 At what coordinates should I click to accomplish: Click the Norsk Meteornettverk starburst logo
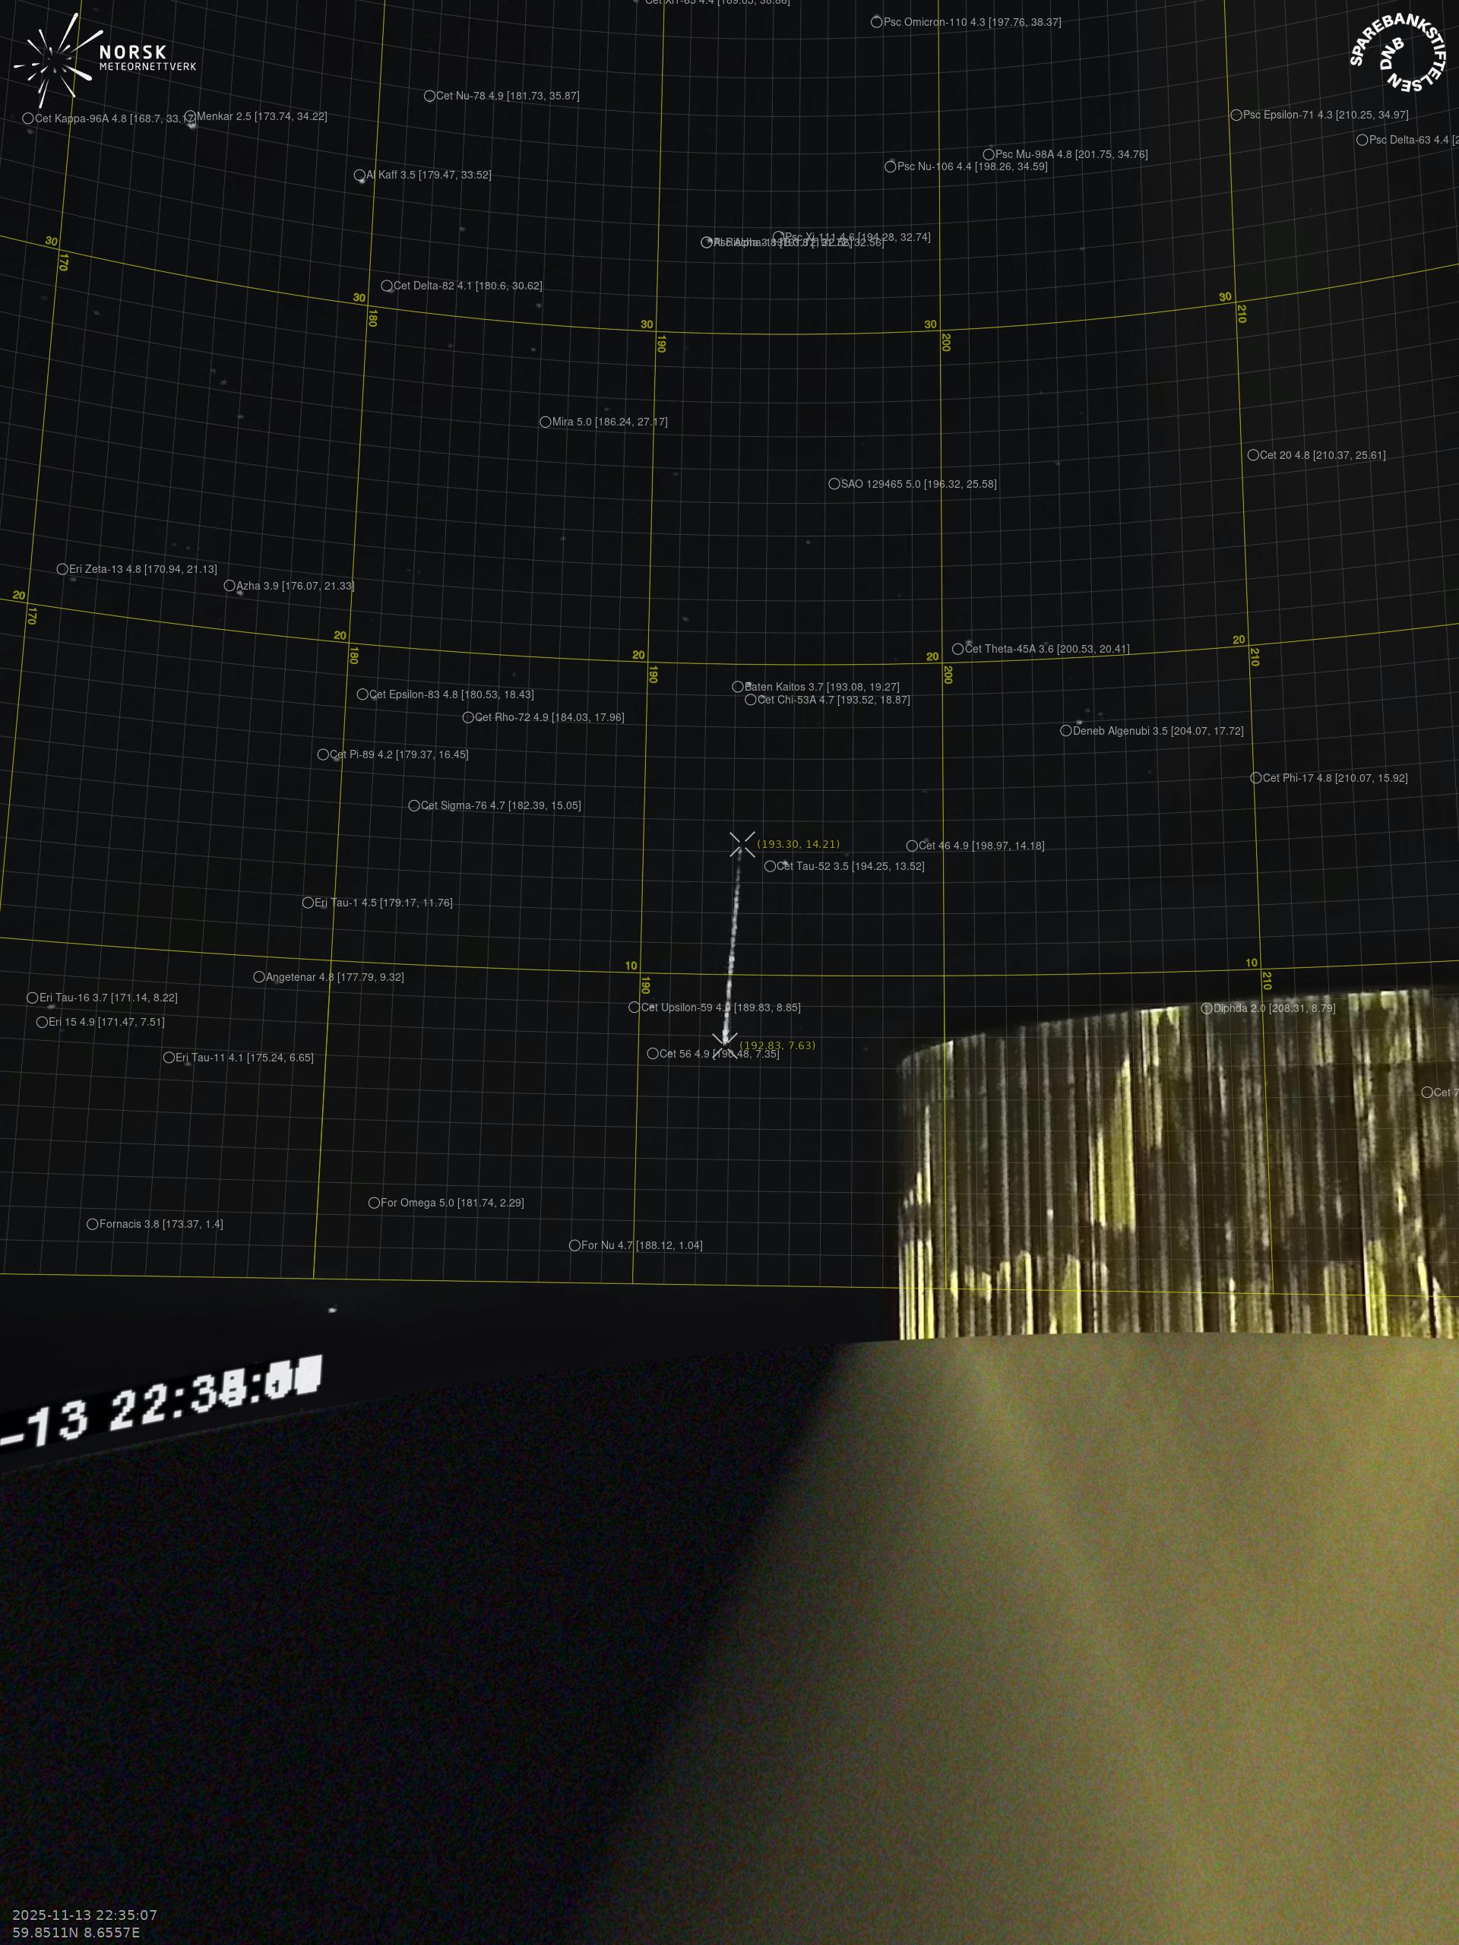tap(54, 61)
